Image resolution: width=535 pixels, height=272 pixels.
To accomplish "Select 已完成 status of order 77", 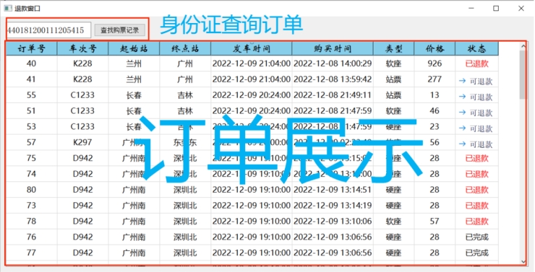I will point(476,253).
